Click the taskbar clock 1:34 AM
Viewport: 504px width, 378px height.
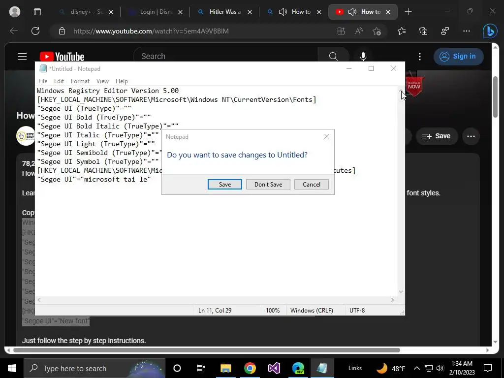pyautogui.click(x=462, y=364)
